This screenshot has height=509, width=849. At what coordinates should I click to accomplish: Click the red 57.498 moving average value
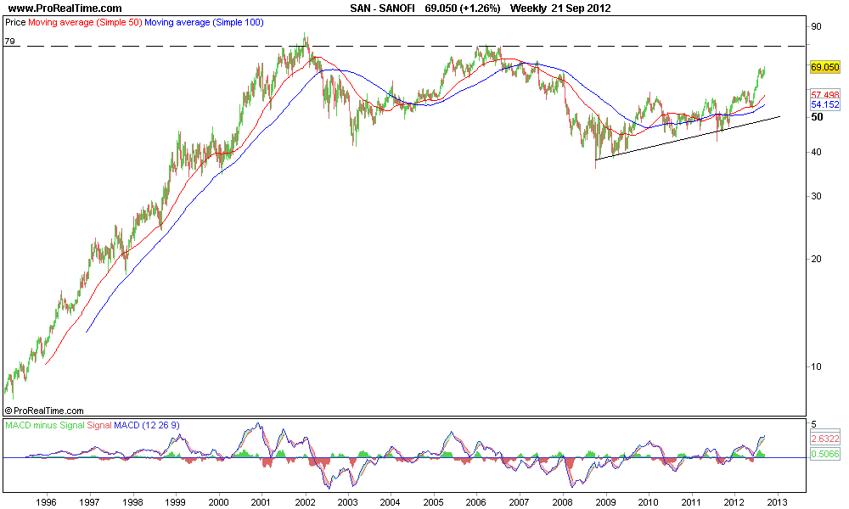pyautogui.click(x=824, y=95)
